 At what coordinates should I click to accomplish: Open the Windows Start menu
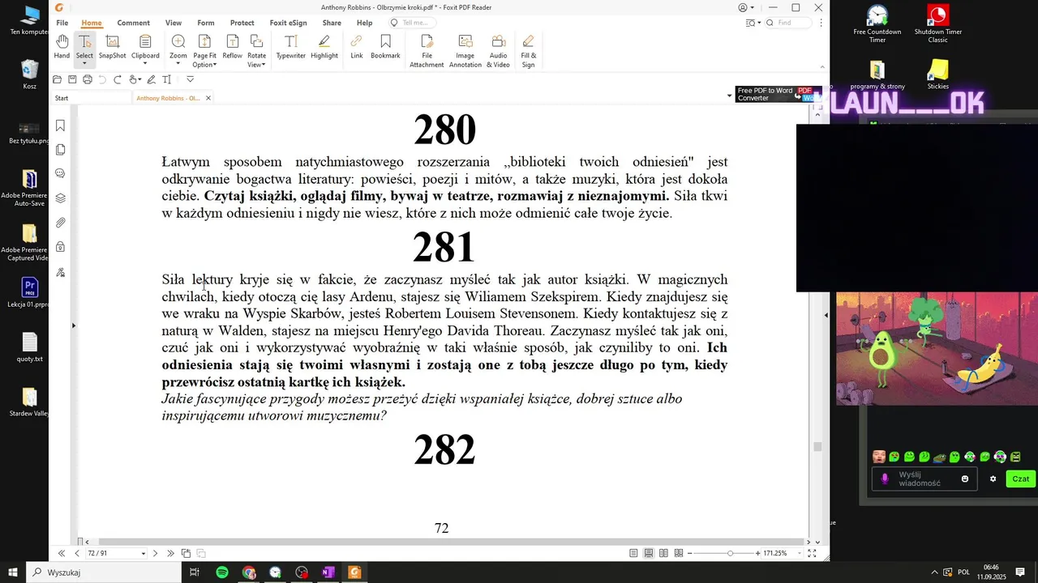13,572
